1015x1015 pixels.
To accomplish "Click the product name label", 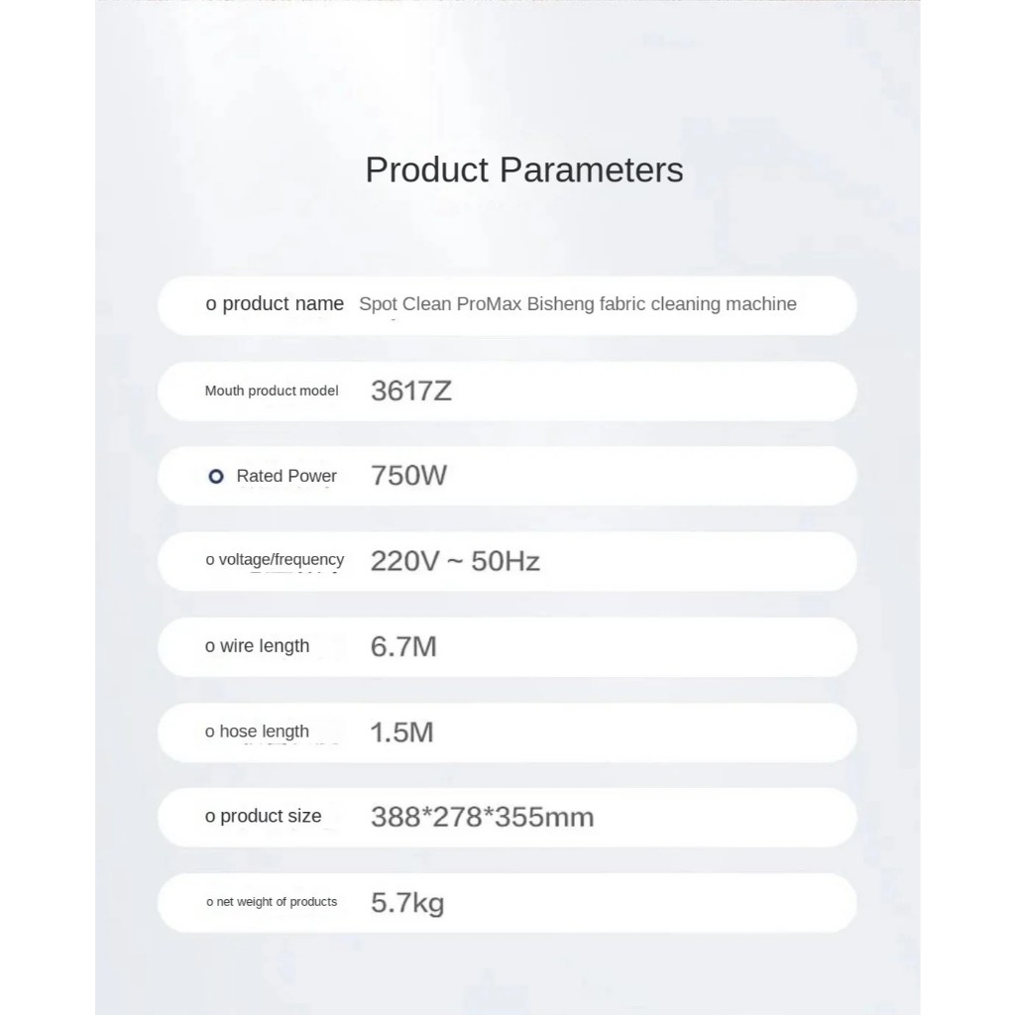I will click(x=282, y=303).
